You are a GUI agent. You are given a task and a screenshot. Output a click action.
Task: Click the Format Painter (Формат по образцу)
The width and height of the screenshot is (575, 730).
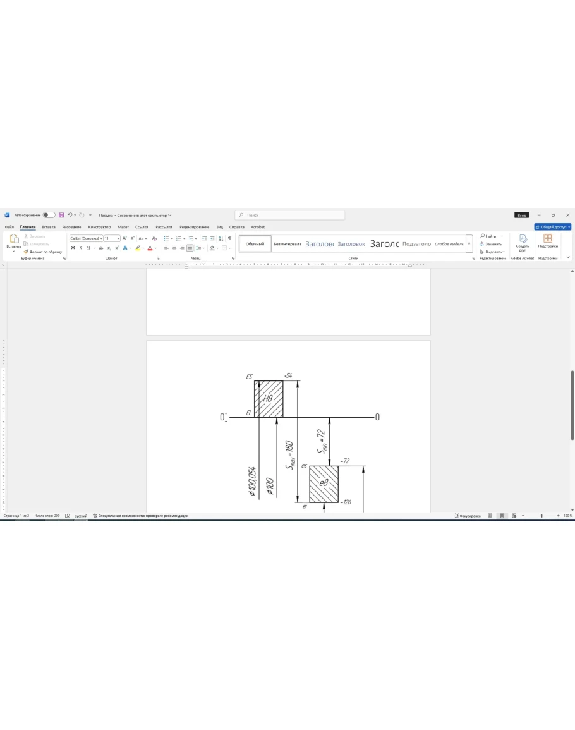(43, 252)
